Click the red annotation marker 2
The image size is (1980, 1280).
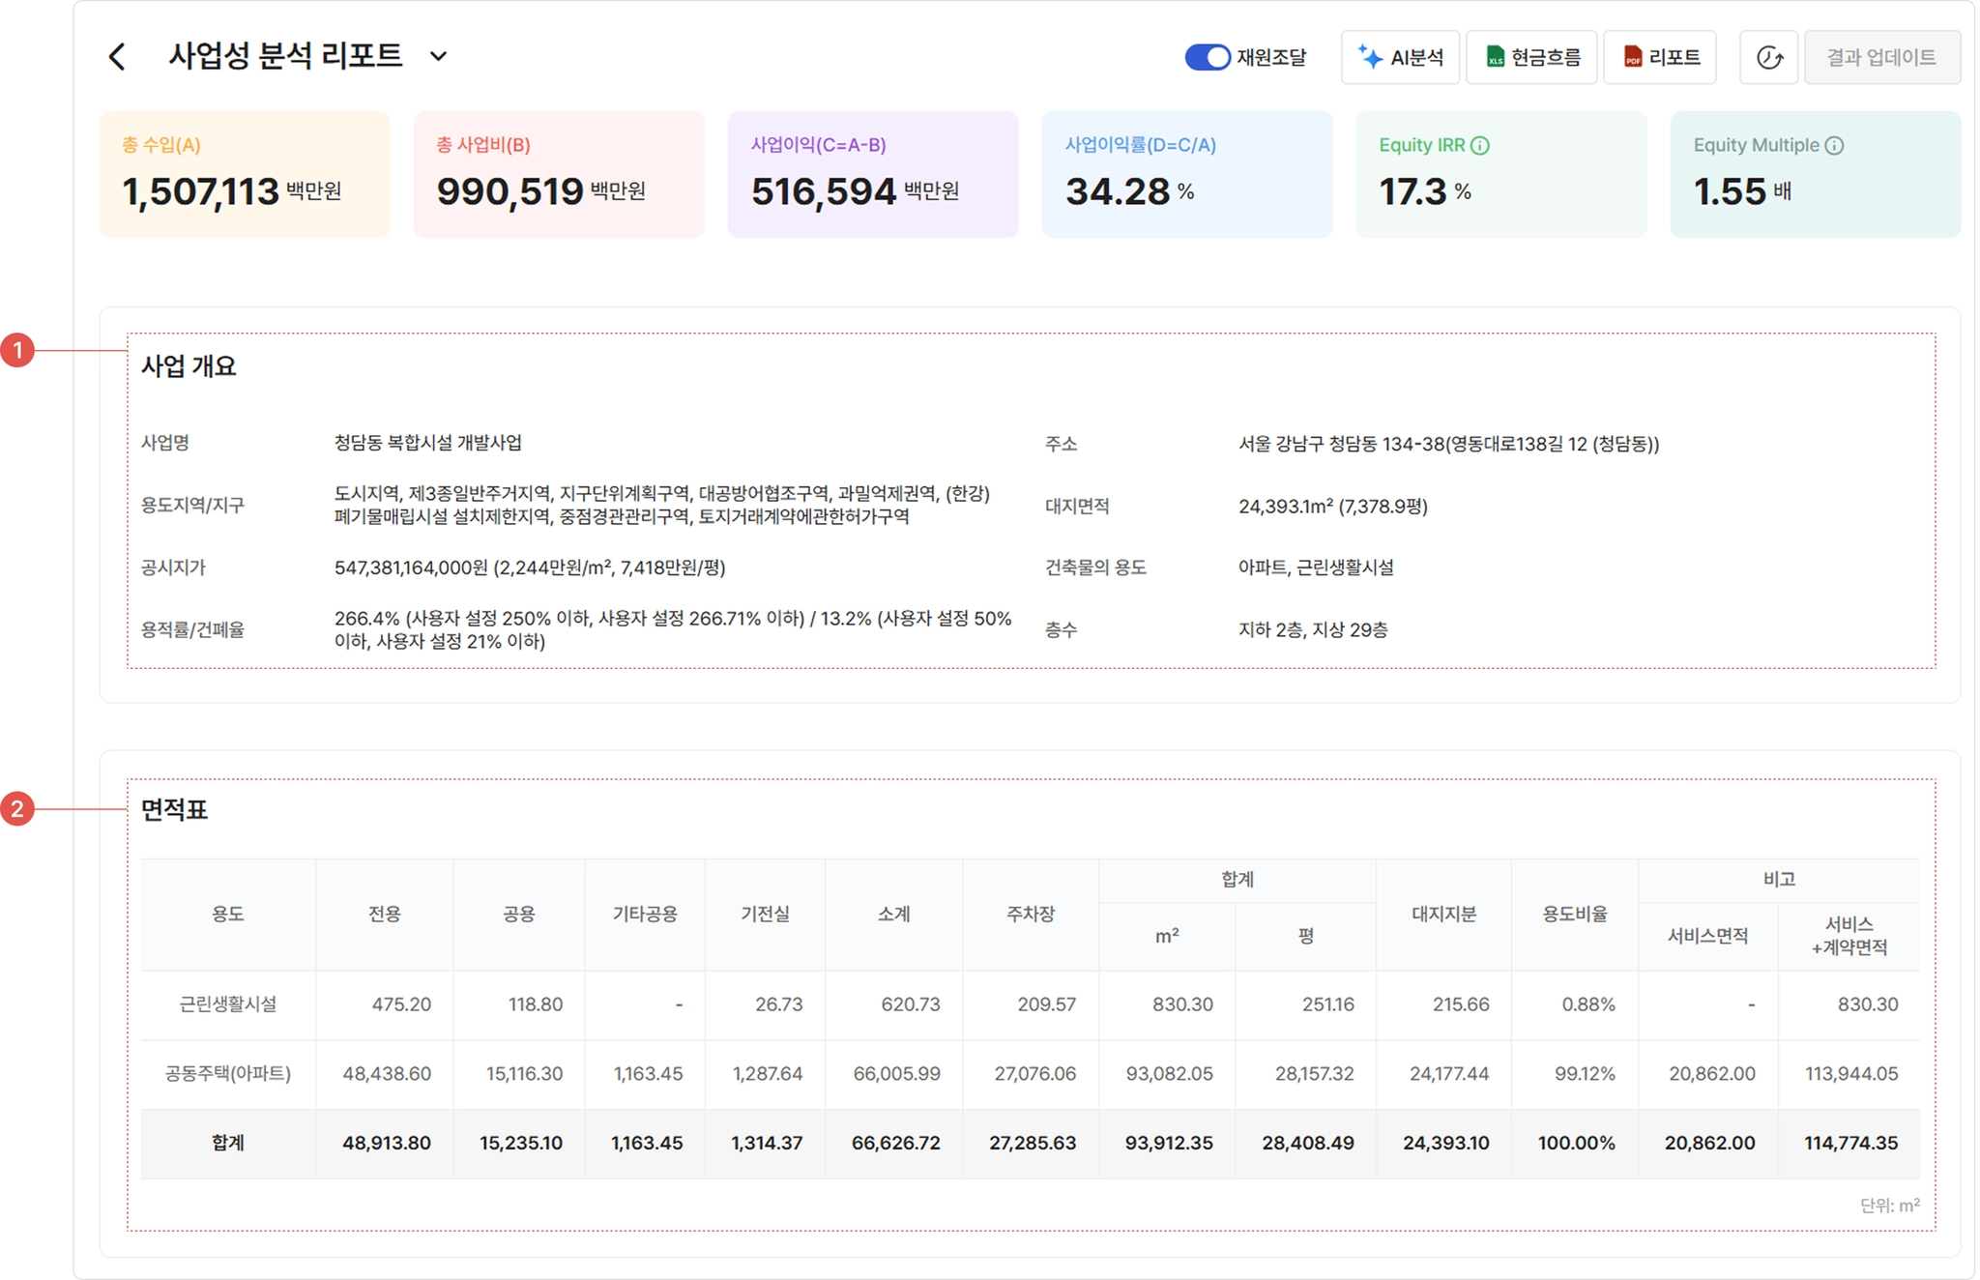click(17, 808)
